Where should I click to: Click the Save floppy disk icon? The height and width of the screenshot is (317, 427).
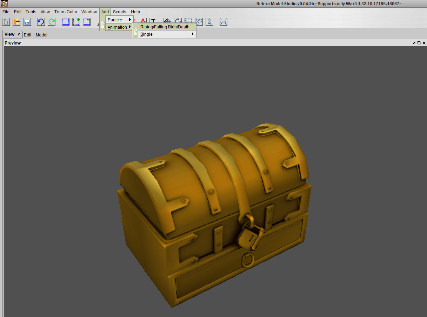pyautogui.click(x=27, y=22)
